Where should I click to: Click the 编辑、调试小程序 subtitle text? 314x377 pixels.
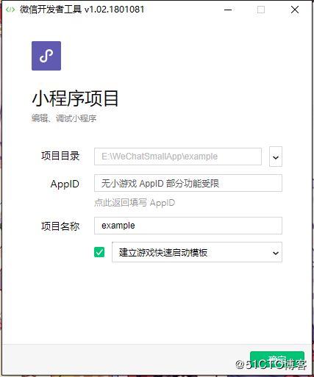[64, 118]
